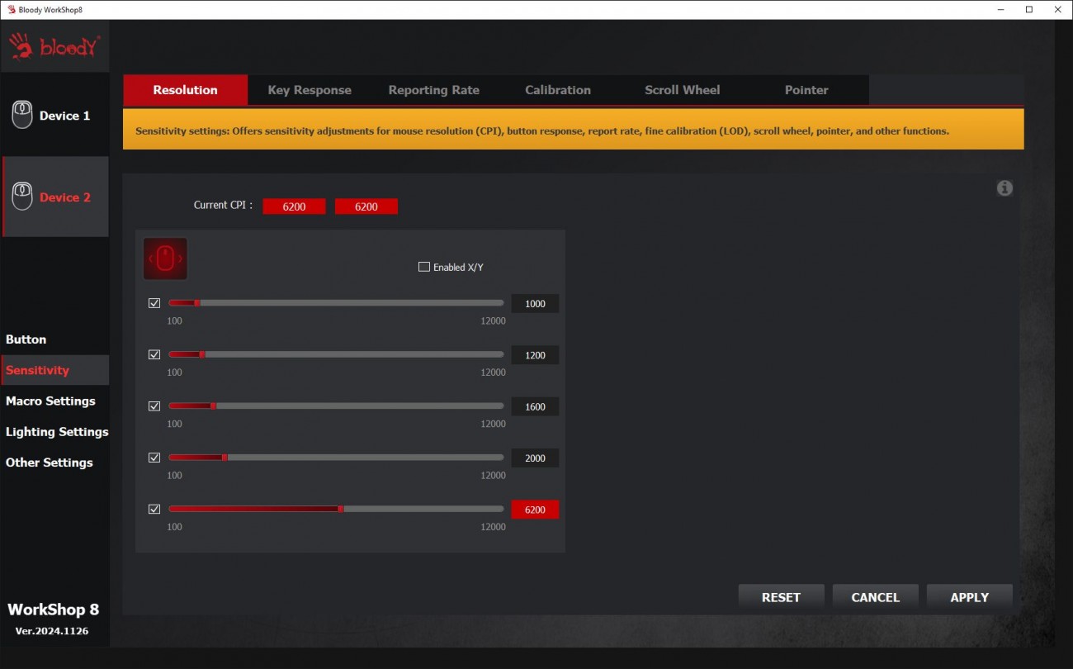Click the info icon in the panel corner
Viewport: 1073px width, 669px height.
[x=1004, y=188]
